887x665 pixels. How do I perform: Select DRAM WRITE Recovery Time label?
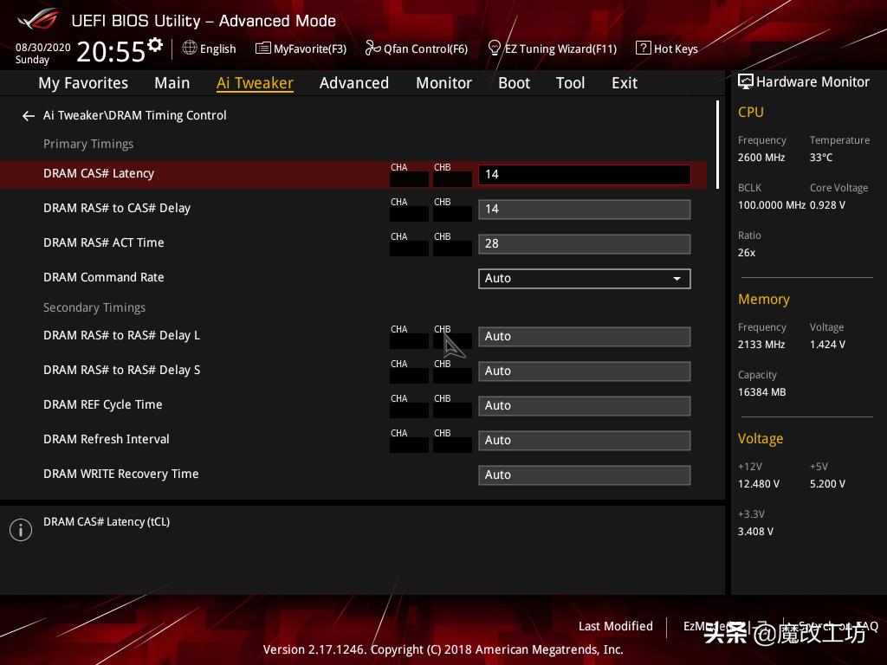121,474
